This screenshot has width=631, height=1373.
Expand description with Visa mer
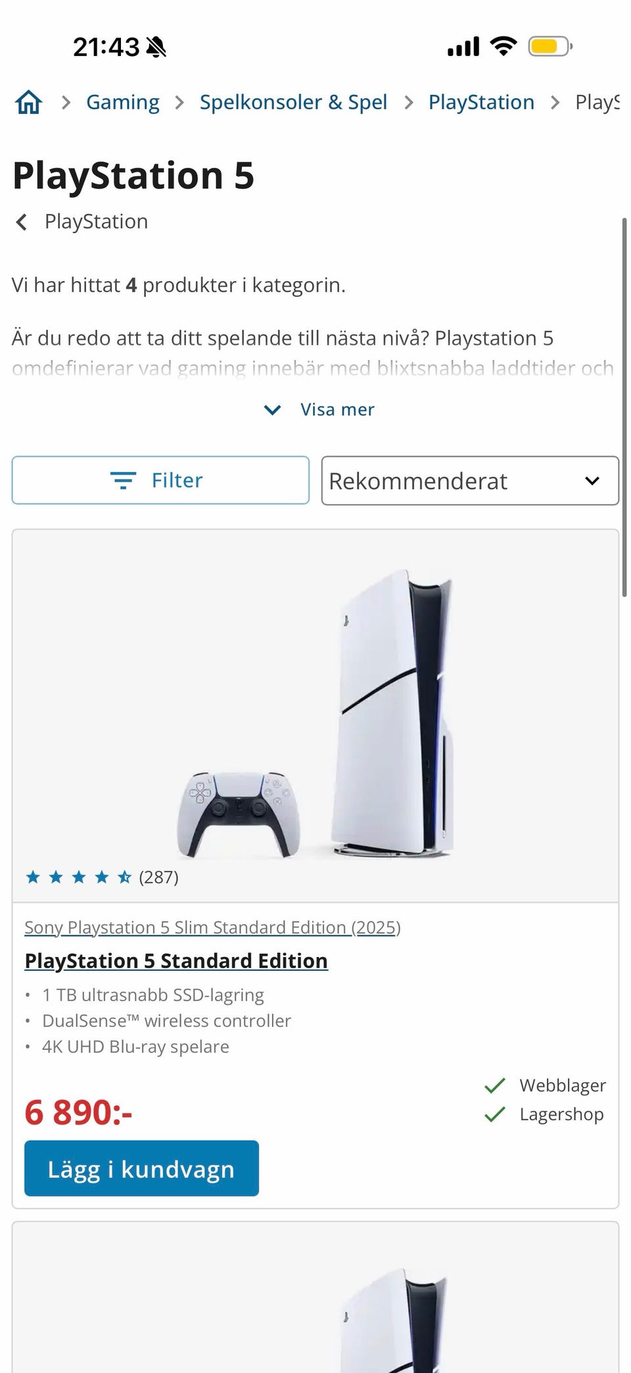click(x=319, y=409)
